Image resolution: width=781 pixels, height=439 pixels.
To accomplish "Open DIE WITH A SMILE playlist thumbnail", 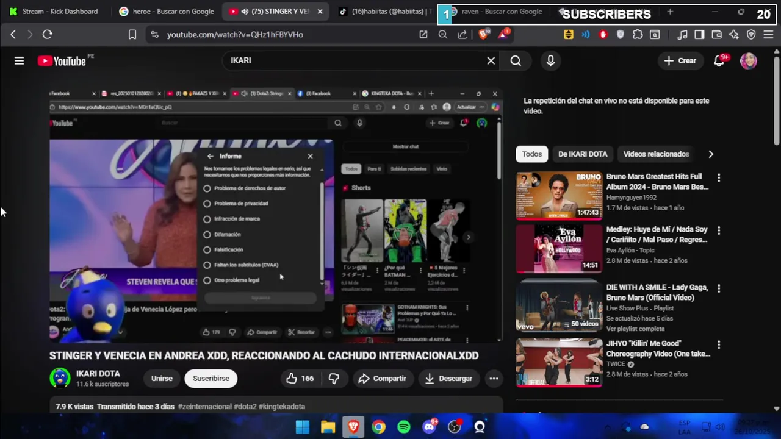I will [x=559, y=307].
